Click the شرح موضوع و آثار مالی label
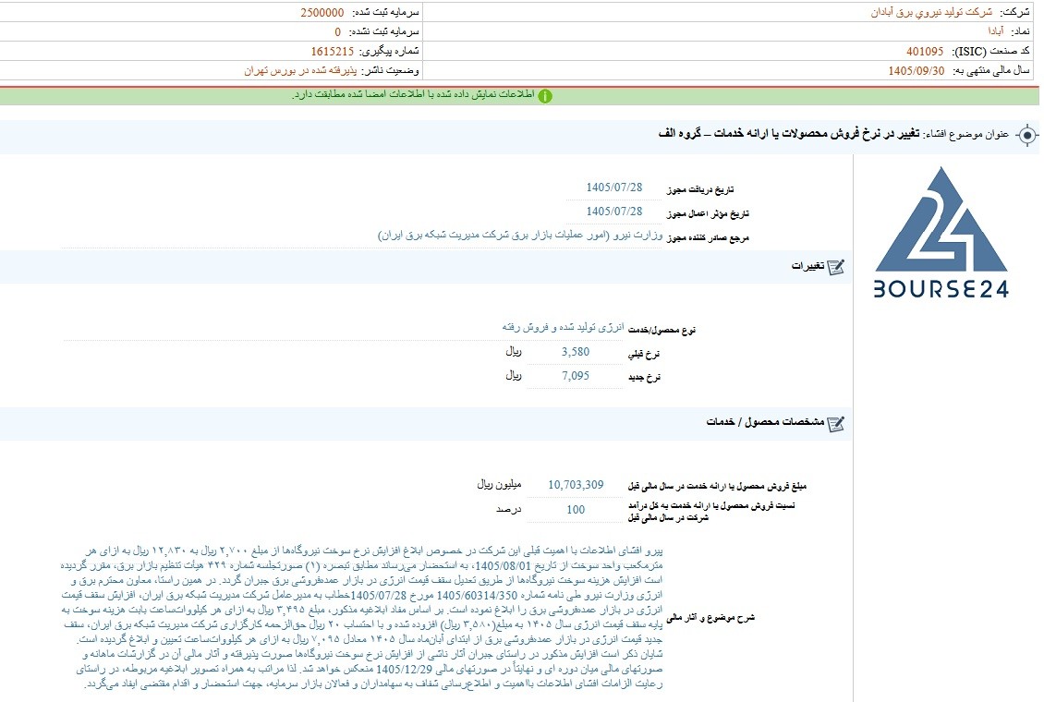The image size is (1044, 702). click(x=710, y=618)
